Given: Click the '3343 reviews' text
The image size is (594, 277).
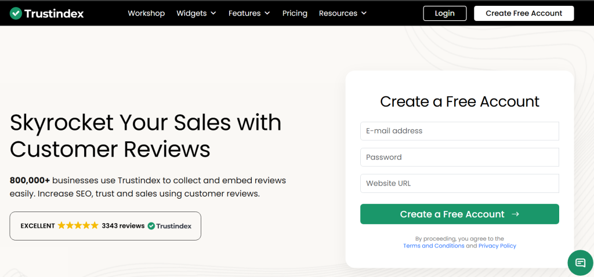Looking at the screenshot, I should click(x=123, y=226).
